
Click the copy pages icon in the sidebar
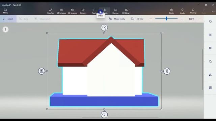pos(210,61)
